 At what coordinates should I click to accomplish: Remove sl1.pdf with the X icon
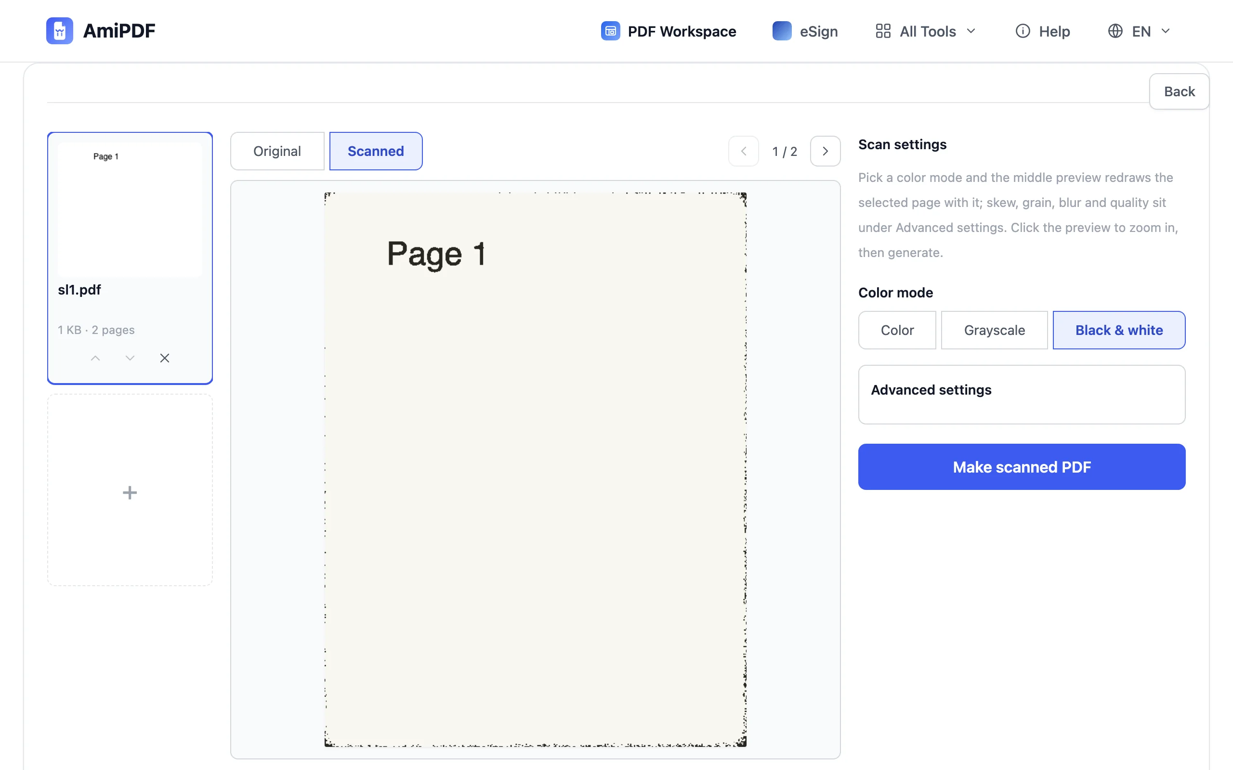point(165,358)
